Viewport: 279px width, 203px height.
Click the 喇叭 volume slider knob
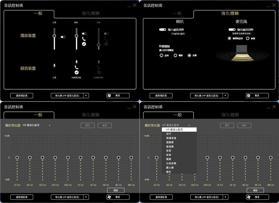(x=76, y=36)
